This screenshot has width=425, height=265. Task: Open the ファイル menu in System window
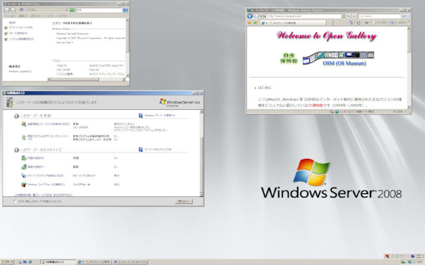coord(10,16)
